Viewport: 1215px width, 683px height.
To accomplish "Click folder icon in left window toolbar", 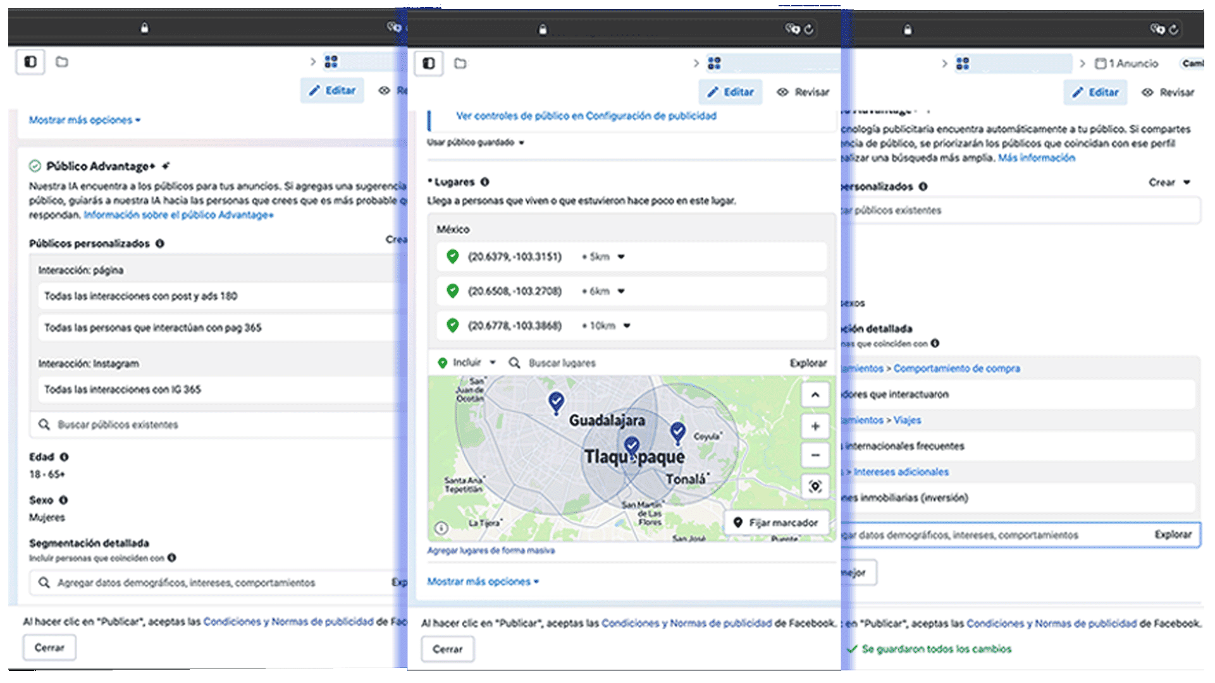I will pyautogui.click(x=62, y=62).
